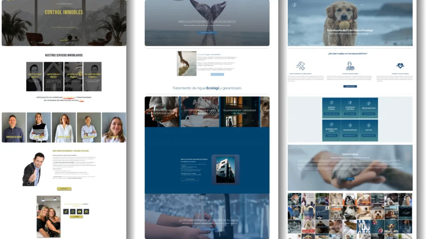Open the Instagram social icon
The width and height of the screenshot is (426, 239).
click(x=72, y=212)
